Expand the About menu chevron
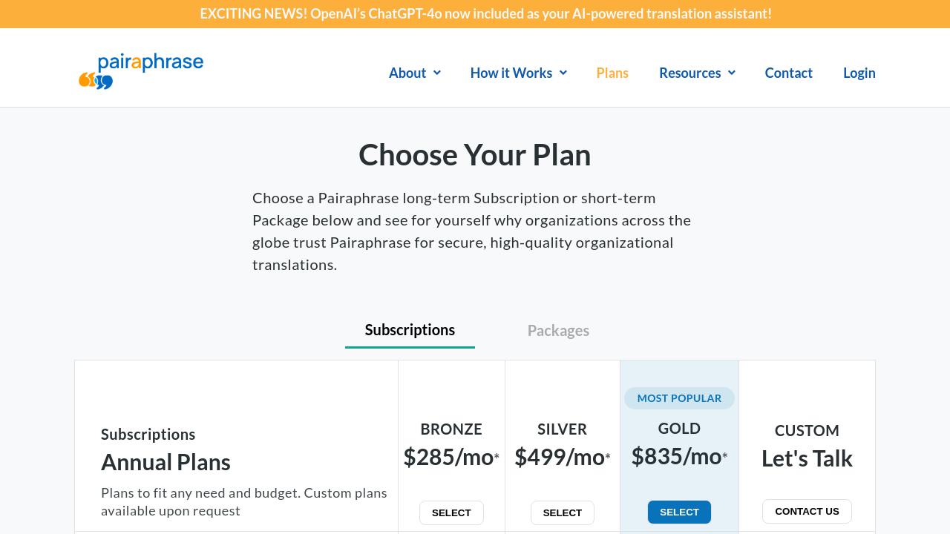The height and width of the screenshot is (534, 950). [437, 73]
